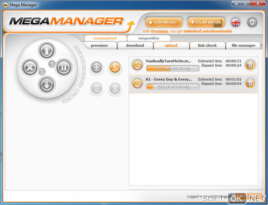Click the download speed 0.00 KB/sec indicator
The height and width of the screenshot is (205, 268).
(x=164, y=22)
